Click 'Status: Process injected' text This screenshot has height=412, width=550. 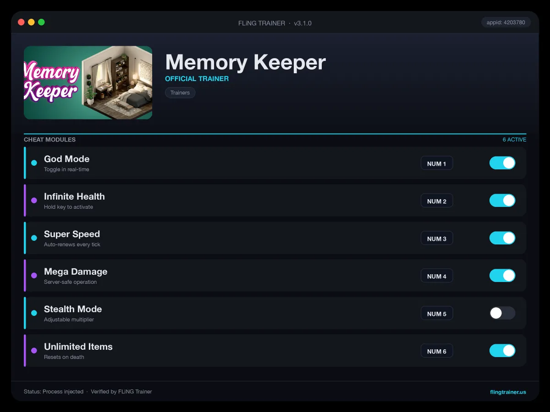[54, 392]
